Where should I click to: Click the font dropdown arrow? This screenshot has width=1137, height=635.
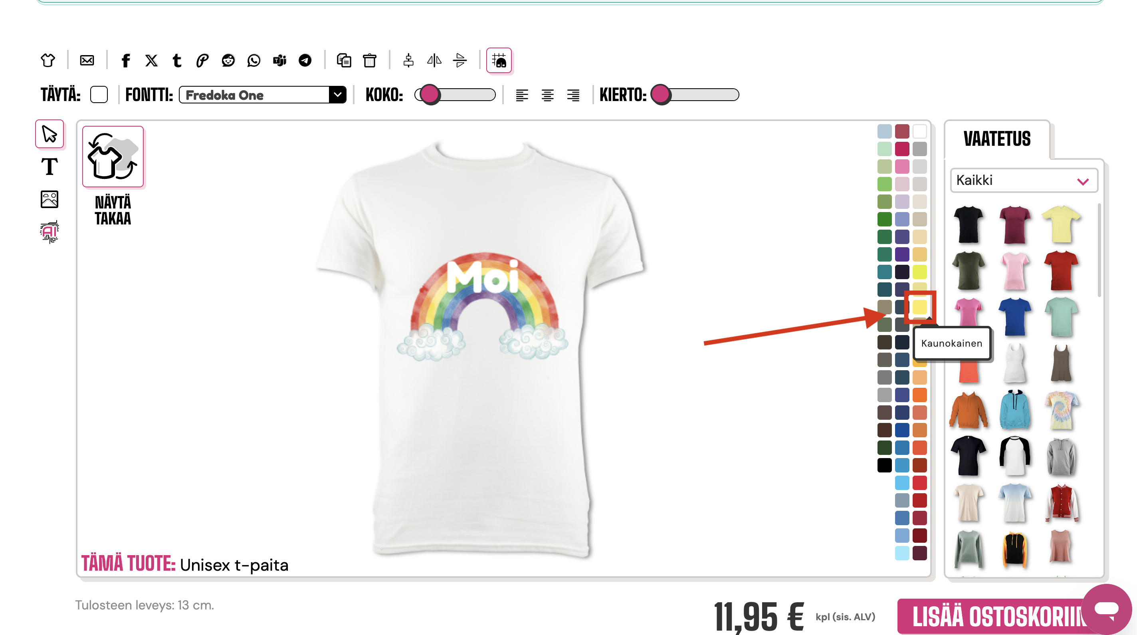338,95
